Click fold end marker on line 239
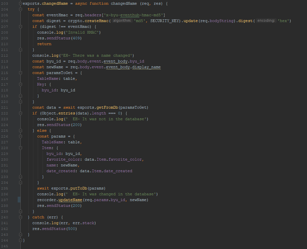 (x=20, y=211)
